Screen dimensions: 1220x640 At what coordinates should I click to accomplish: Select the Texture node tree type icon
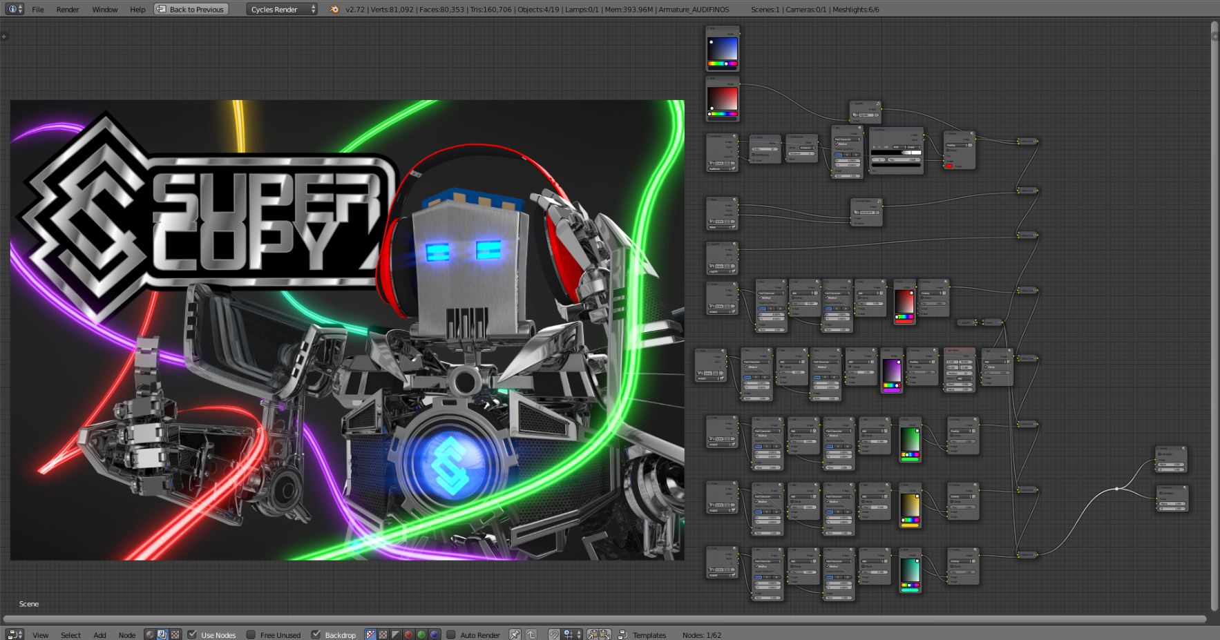click(x=175, y=634)
